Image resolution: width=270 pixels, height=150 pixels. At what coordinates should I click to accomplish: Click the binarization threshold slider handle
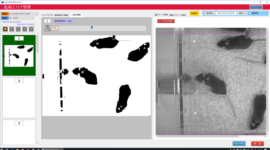[x=92, y=27]
